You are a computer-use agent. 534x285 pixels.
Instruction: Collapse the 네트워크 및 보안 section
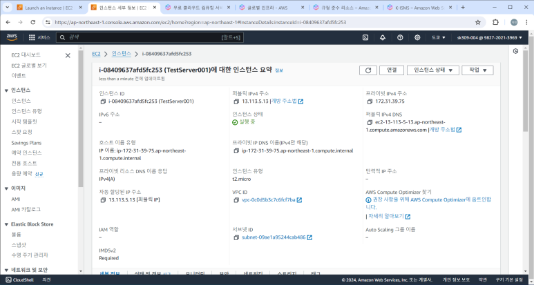[x=6, y=270]
